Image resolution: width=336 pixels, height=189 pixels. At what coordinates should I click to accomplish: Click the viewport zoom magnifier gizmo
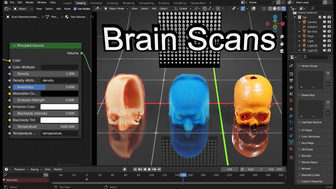click(x=282, y=37)
